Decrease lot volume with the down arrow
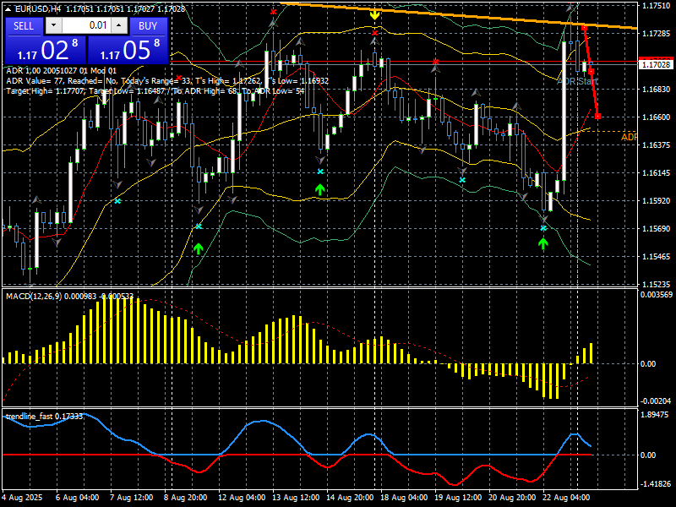676x507 pixels. click(x=53, y=25)
